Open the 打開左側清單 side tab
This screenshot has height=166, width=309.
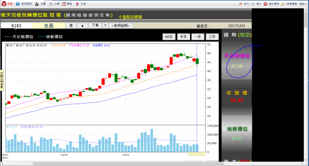coord(2,80)
